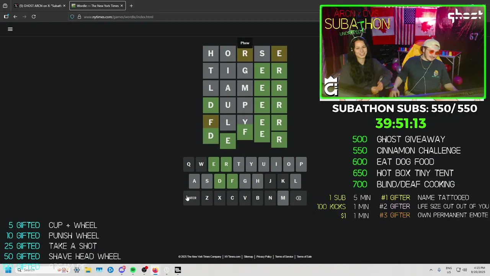Tap the X key on Wordle keyboard
Viewport: 490px width, 276px height.
click(220, 198)
